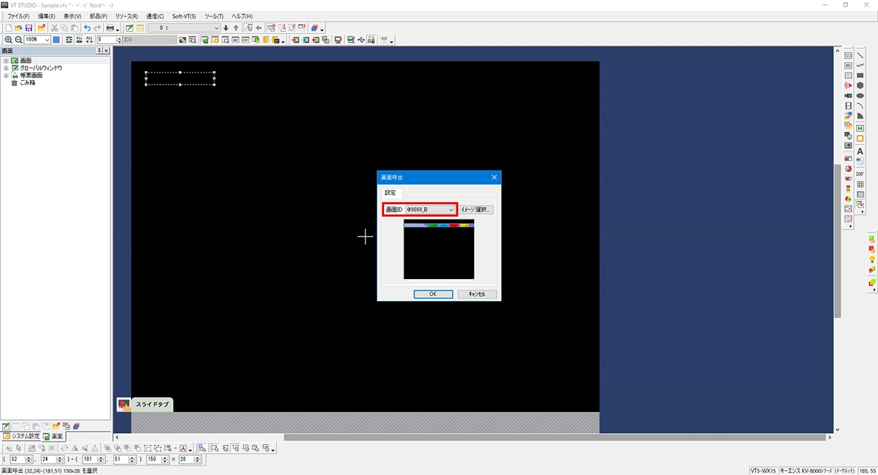This screenshot has width=878, height=475.
Task: Click the Zoom In magnifier icon
Action: pyautogui.click(x=8, y=40)
